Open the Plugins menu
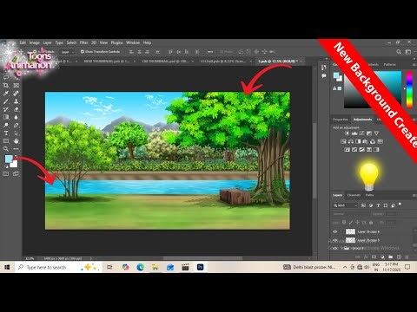417x312 pixels. (x=116, y=42)
